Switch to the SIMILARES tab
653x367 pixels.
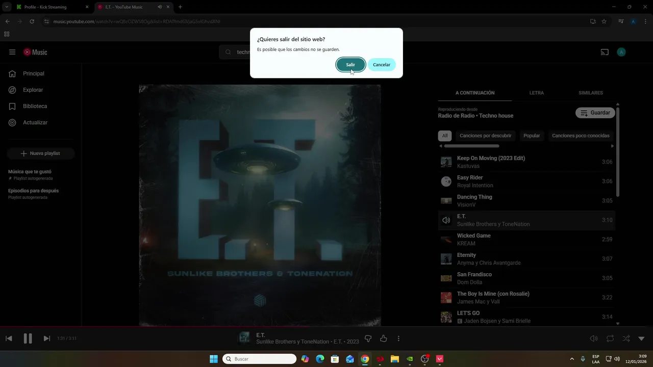(x=591, y=93)
